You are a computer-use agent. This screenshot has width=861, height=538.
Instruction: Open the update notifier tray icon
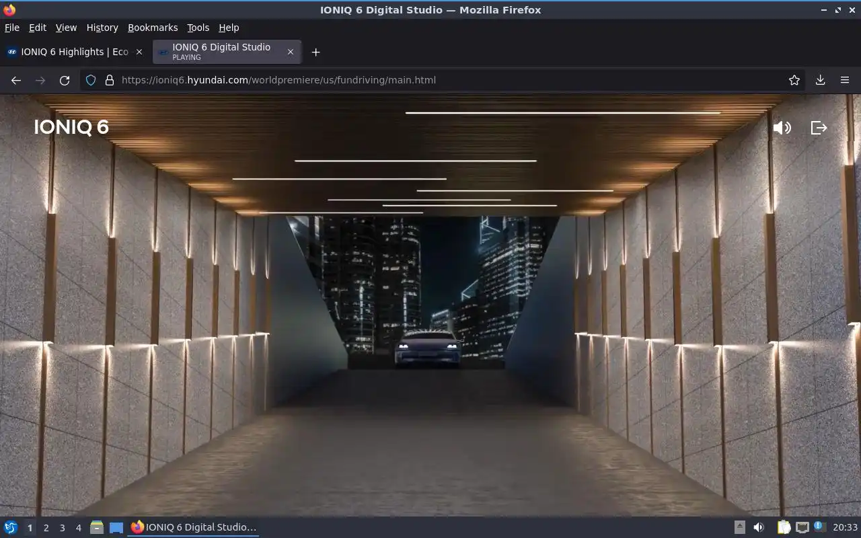pyautogui.click(x=819, y=527)
